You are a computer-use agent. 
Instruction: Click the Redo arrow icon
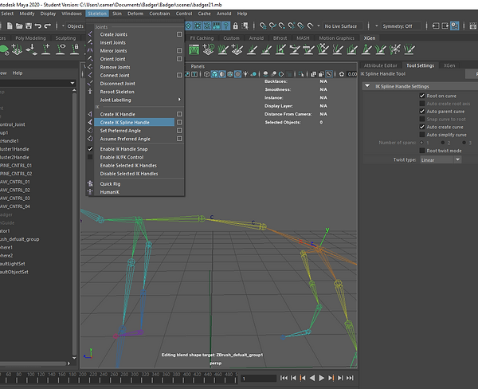(48, 26)
